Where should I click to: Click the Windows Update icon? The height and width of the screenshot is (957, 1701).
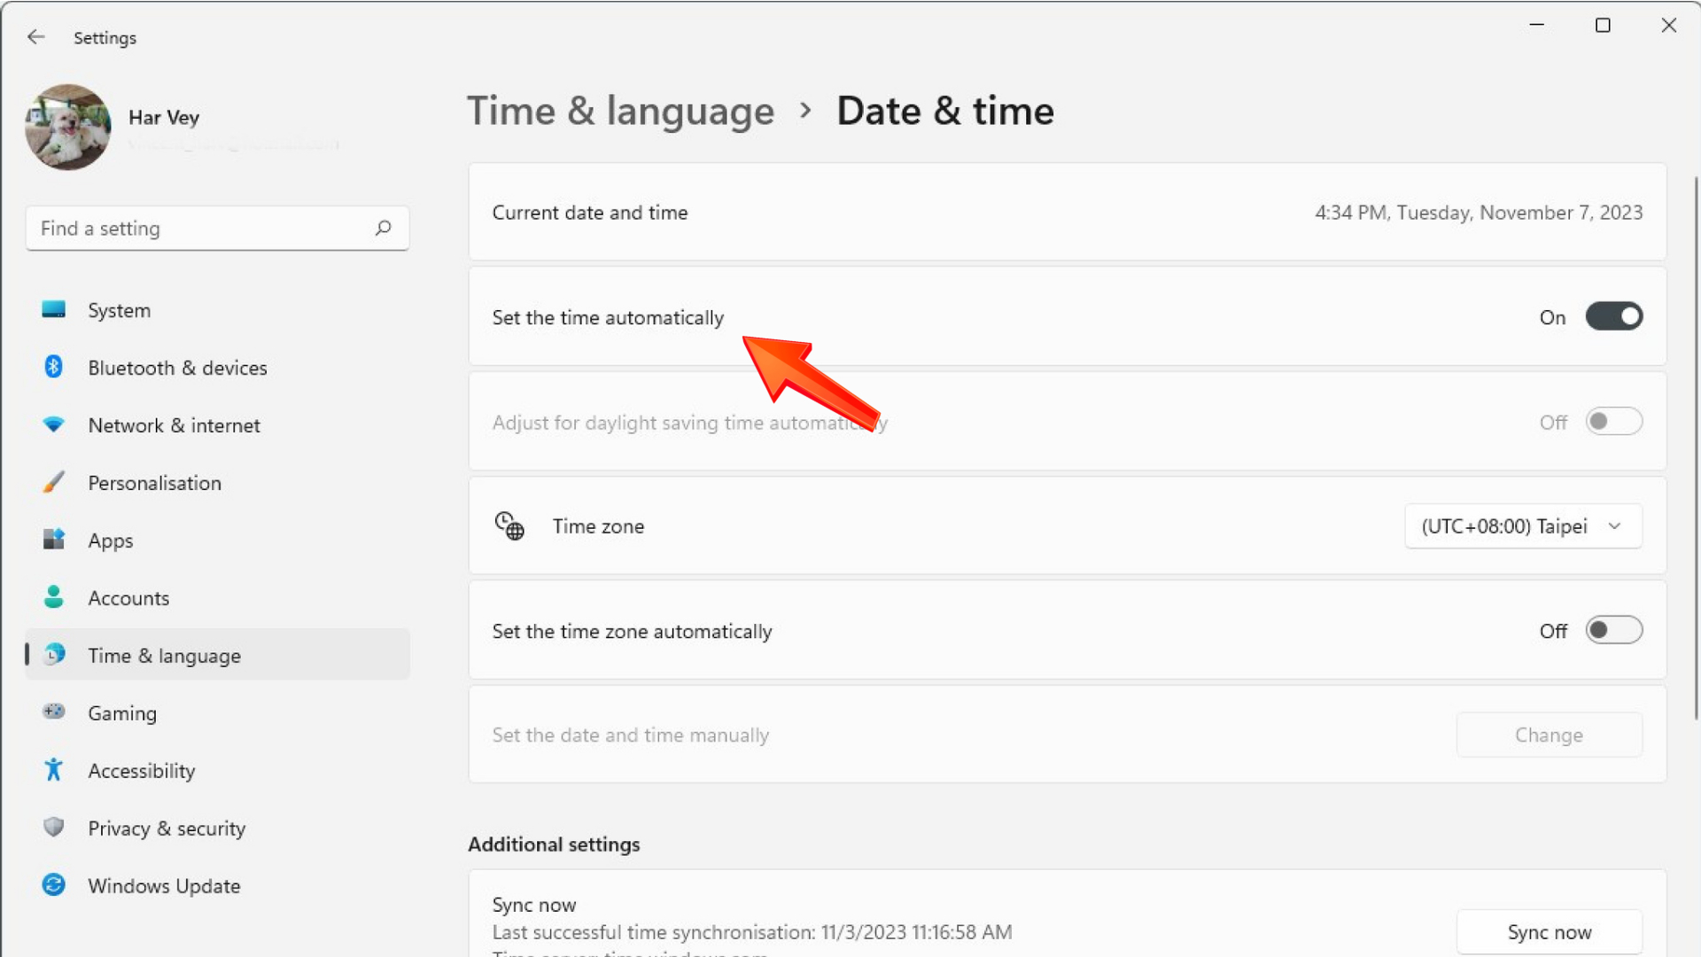coord(52,886)
